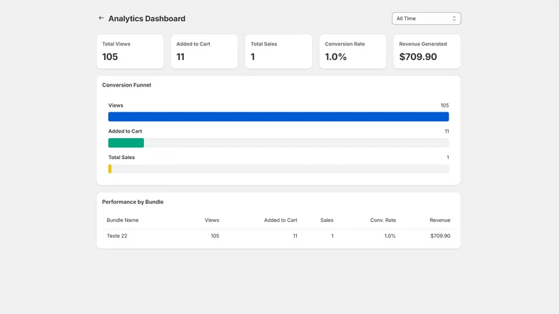The width and height of the screenshot is (559, 314).
Task: Click the Views column header in table
Action: tap(212, 220)
